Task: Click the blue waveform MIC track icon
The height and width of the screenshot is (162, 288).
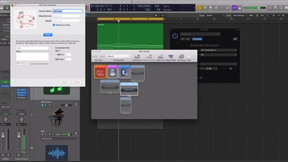Action: [57, 153]
